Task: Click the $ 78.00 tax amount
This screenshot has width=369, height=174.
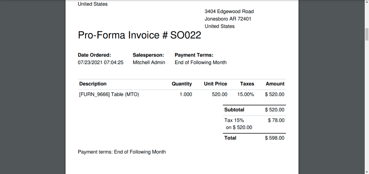Action: pyautogui.click(x=276, y=120)
